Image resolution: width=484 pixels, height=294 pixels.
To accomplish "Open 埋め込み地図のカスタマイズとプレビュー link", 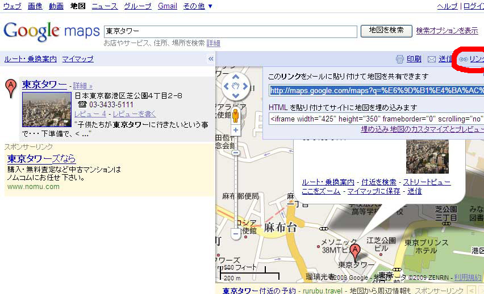I will pos(423,129).
